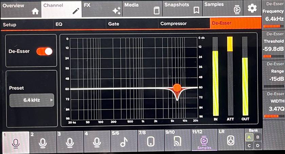Select channel 3 microphone icon
Screen dimensions: 285x154
(x=70, y=142)
